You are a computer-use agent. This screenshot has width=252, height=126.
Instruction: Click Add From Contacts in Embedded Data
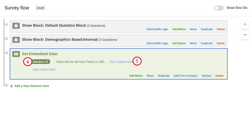click(x=186, y=76)
